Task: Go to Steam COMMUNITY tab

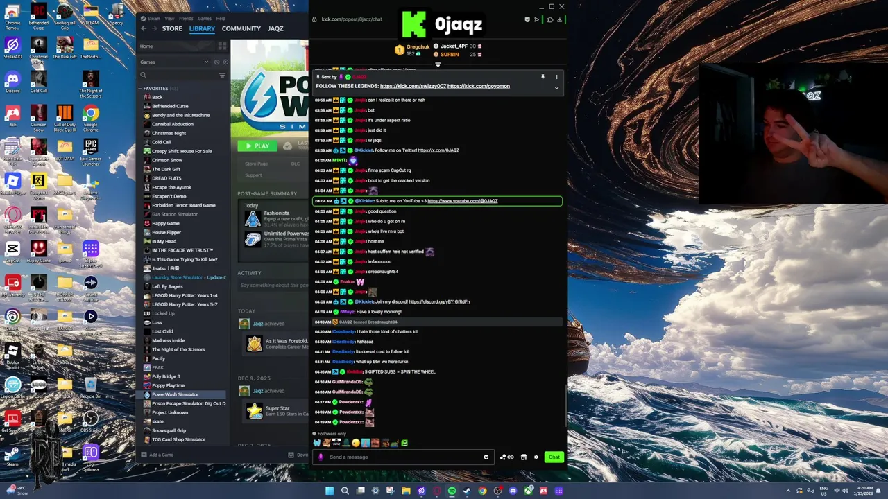Action: point(241,28)
